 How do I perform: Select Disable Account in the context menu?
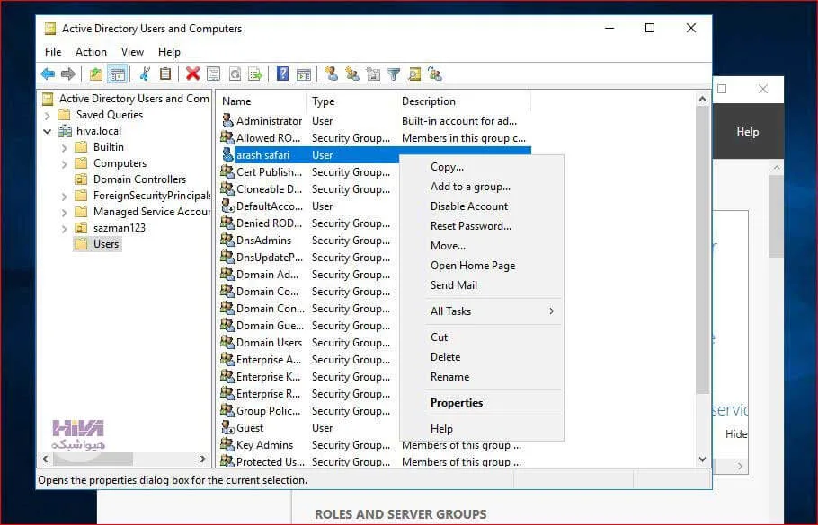click(x=482, y=206)
